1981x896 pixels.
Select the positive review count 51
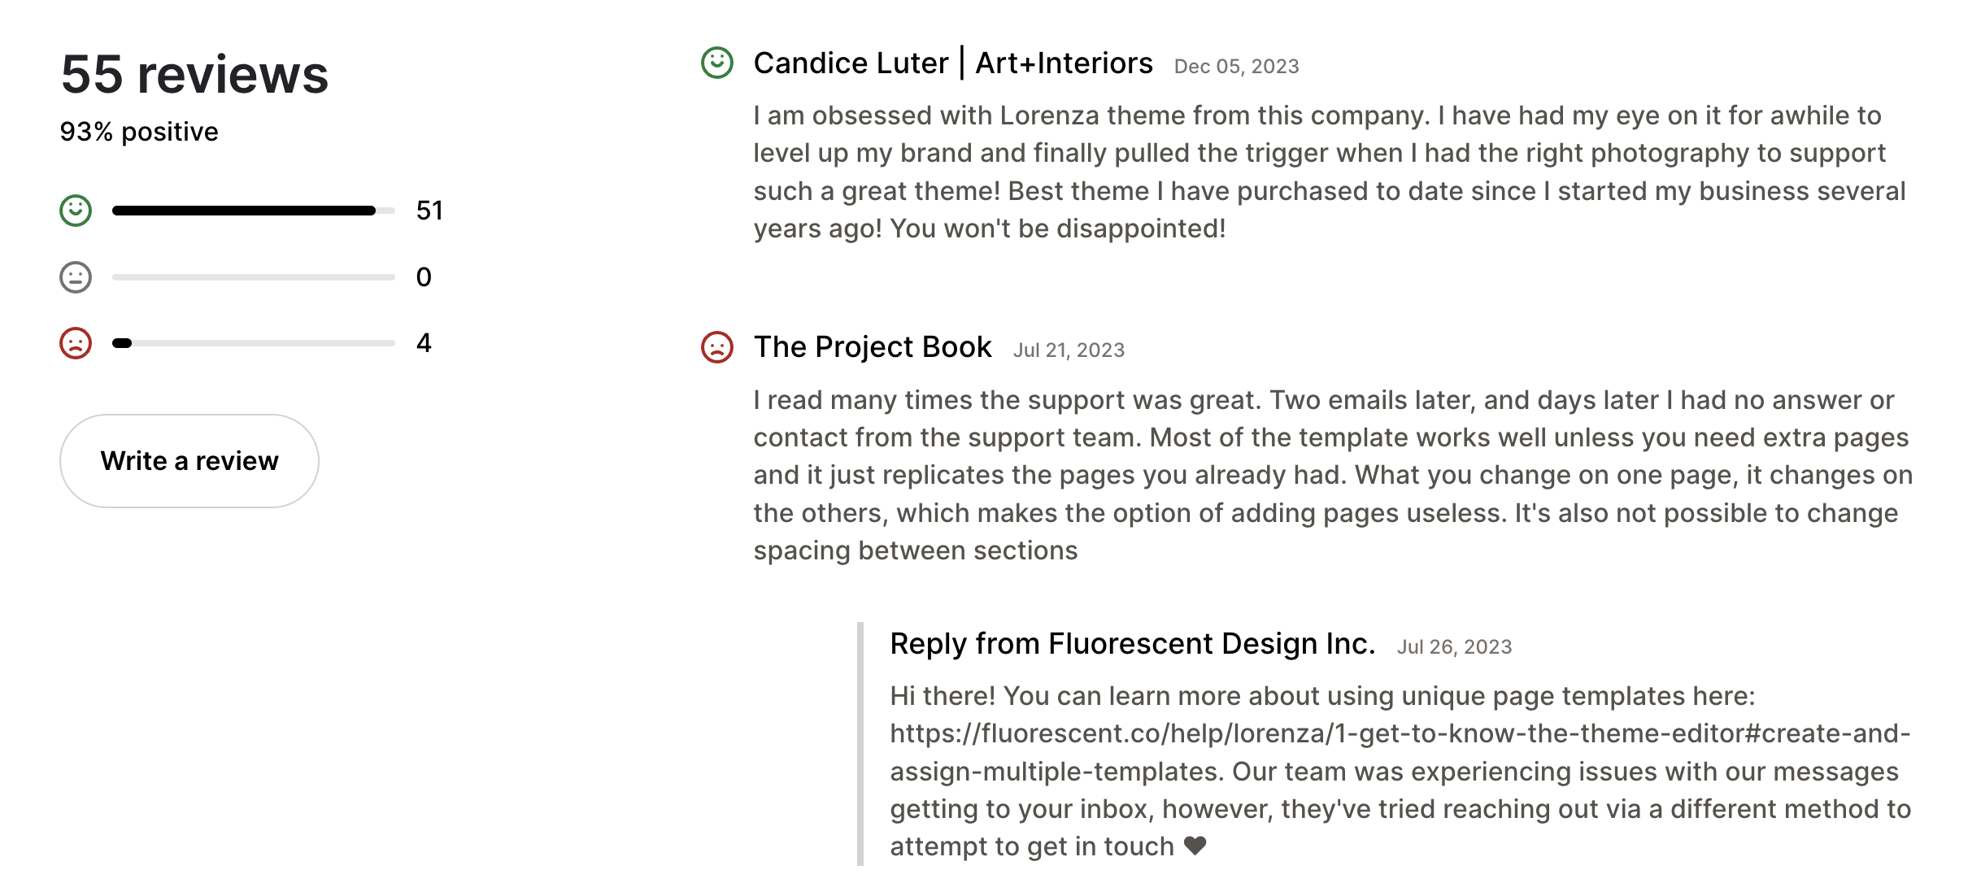tap(429, 210)
